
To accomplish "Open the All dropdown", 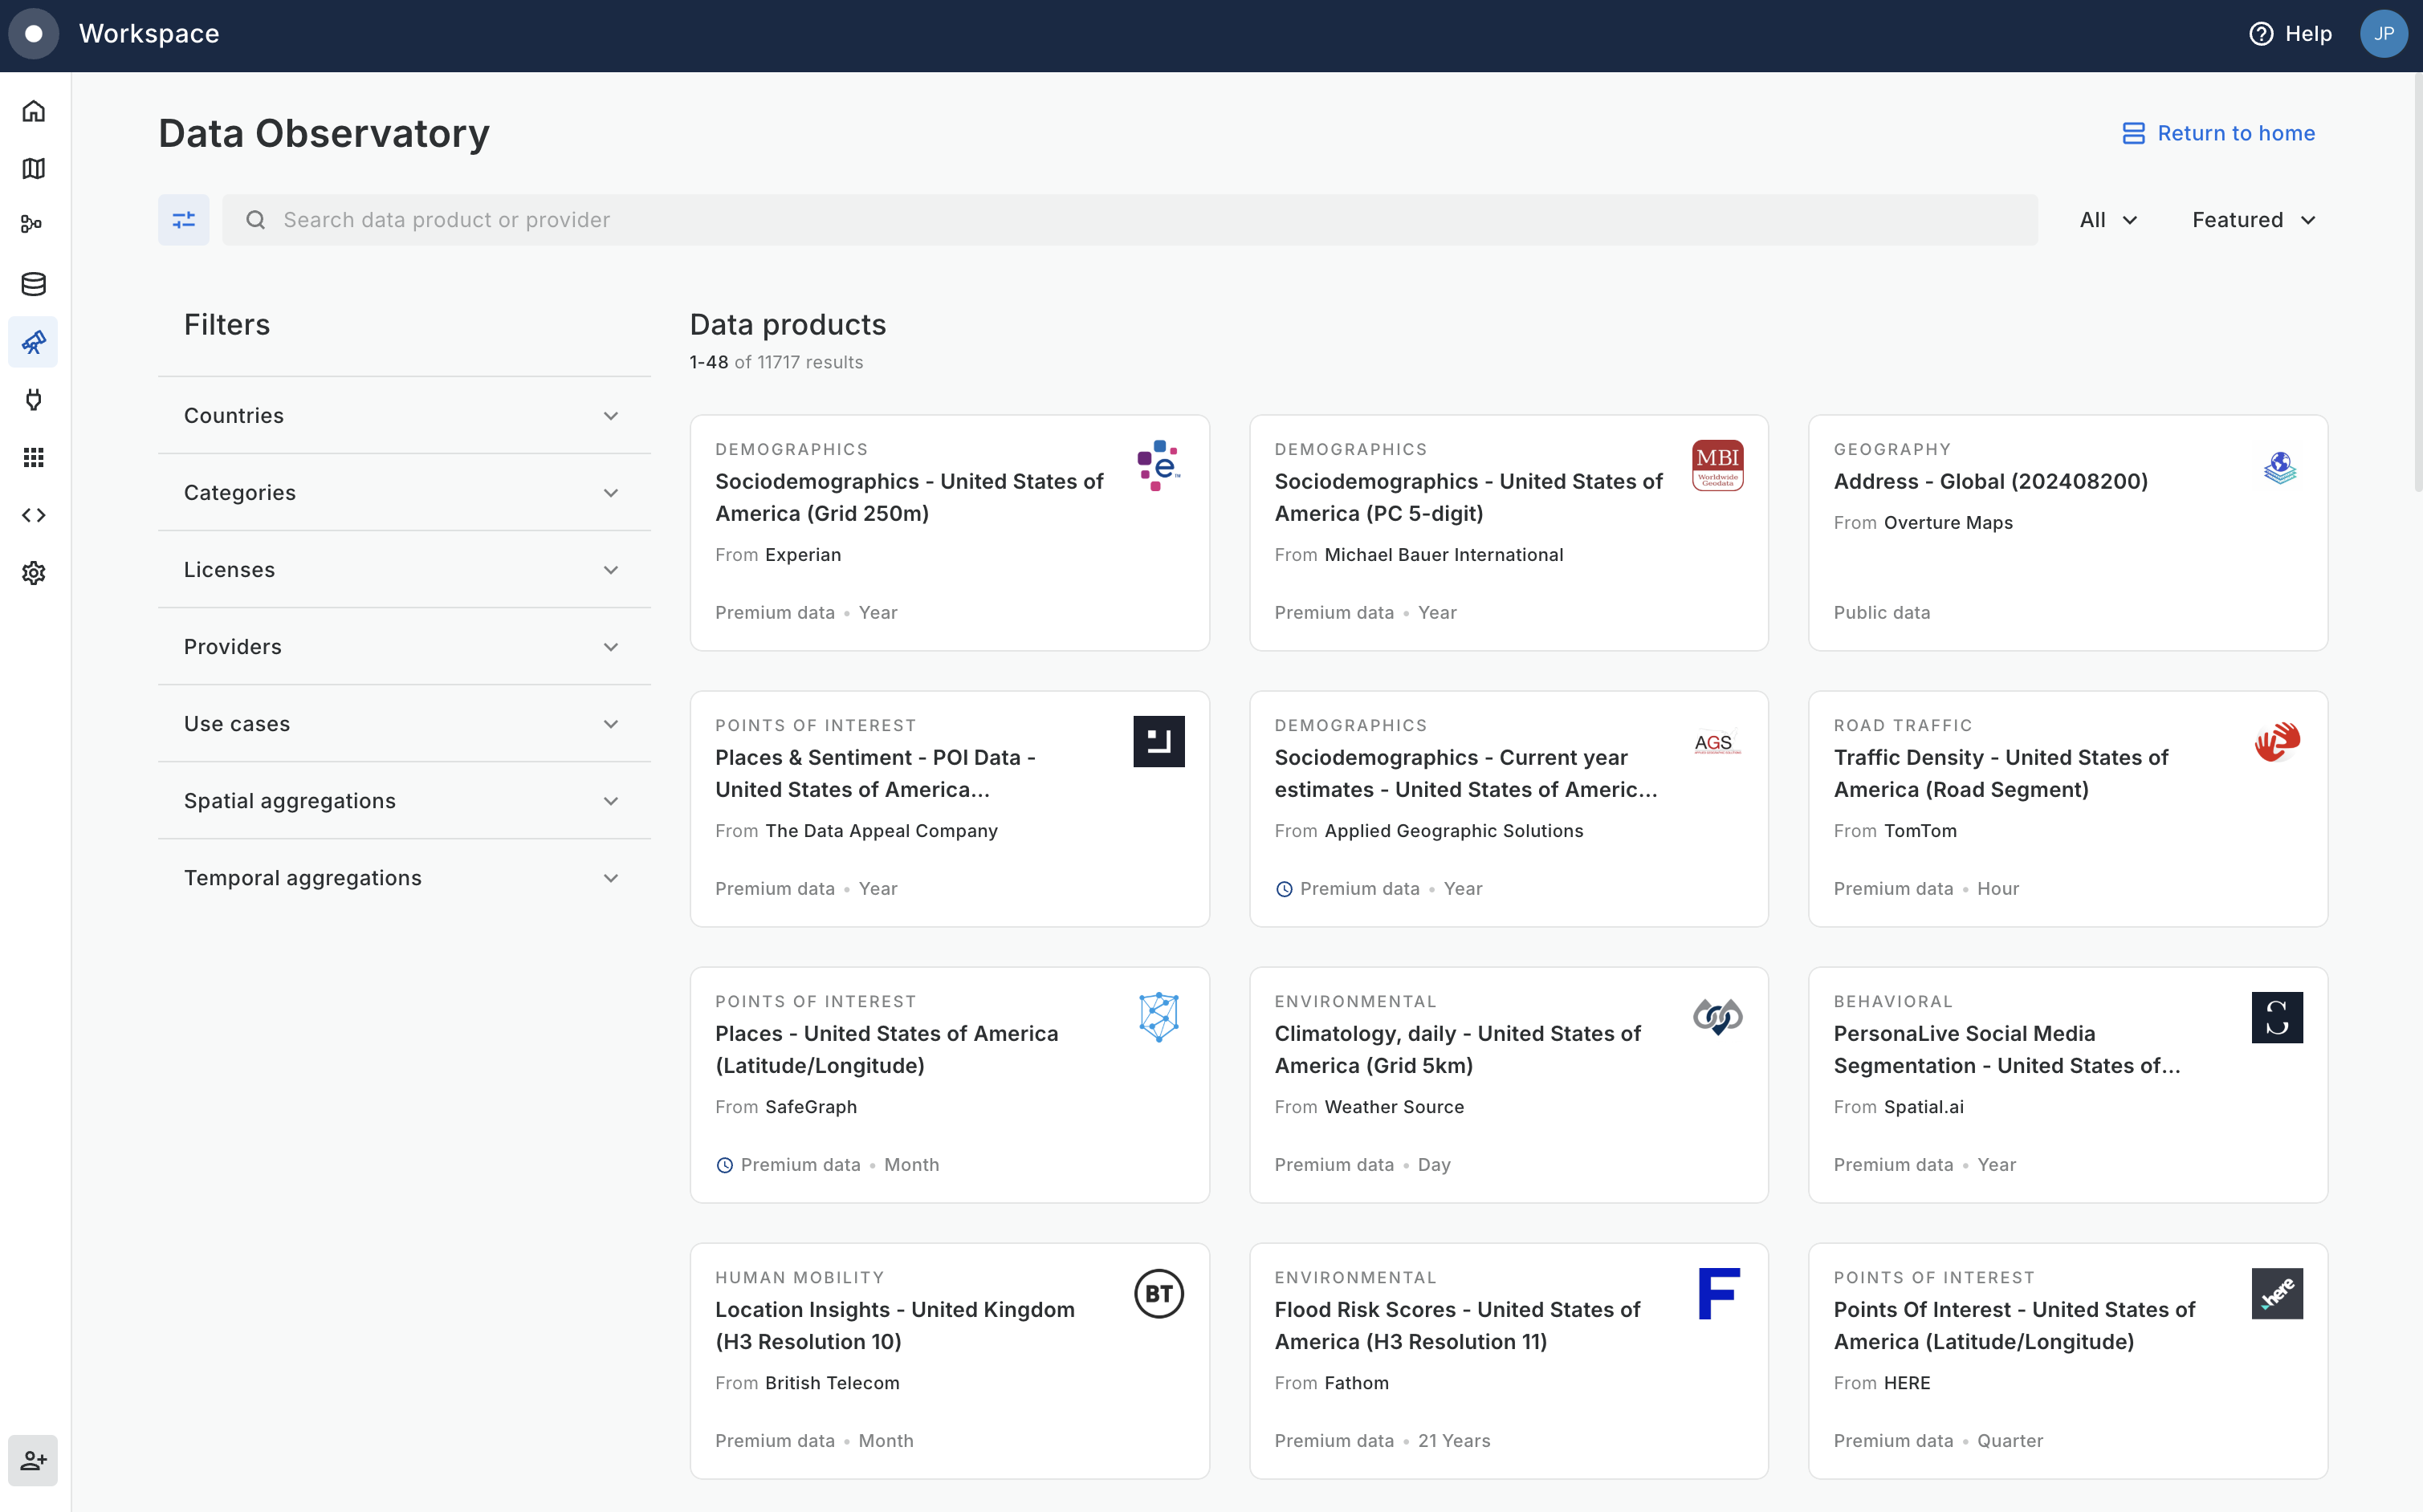I will click(2107, 220).
